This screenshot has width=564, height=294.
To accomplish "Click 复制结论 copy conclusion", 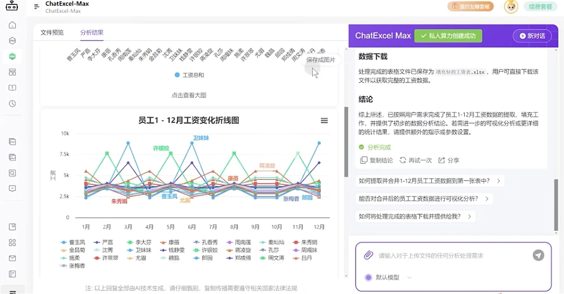I will (x=377, y=160).
